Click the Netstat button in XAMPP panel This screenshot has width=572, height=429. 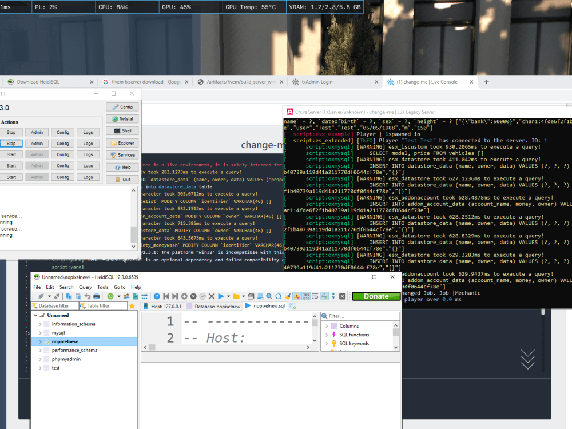(x=122, y=119)
